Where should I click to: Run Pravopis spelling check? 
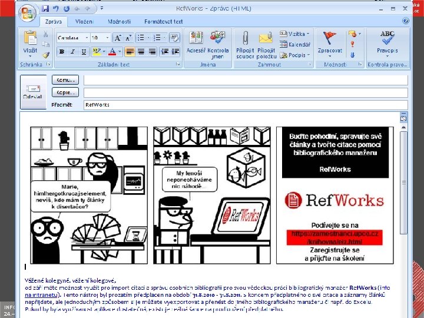[x=387, y=43]
